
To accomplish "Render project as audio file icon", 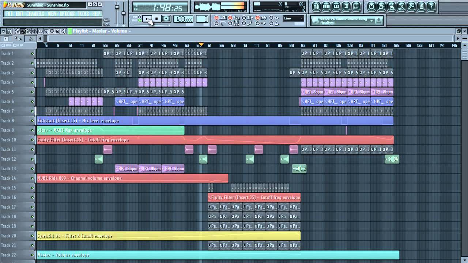I will pyautogui.click(x=391, y=6).
